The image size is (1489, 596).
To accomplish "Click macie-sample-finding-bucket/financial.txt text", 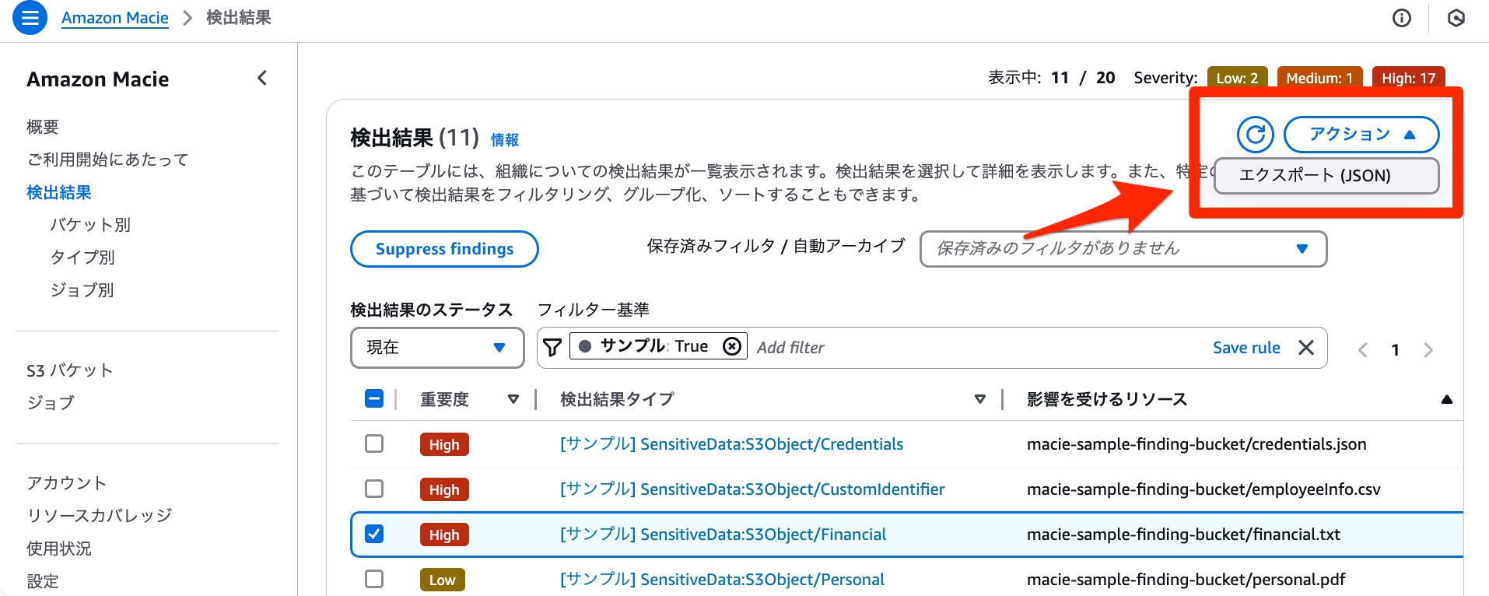I will (x=1183, y=535).
